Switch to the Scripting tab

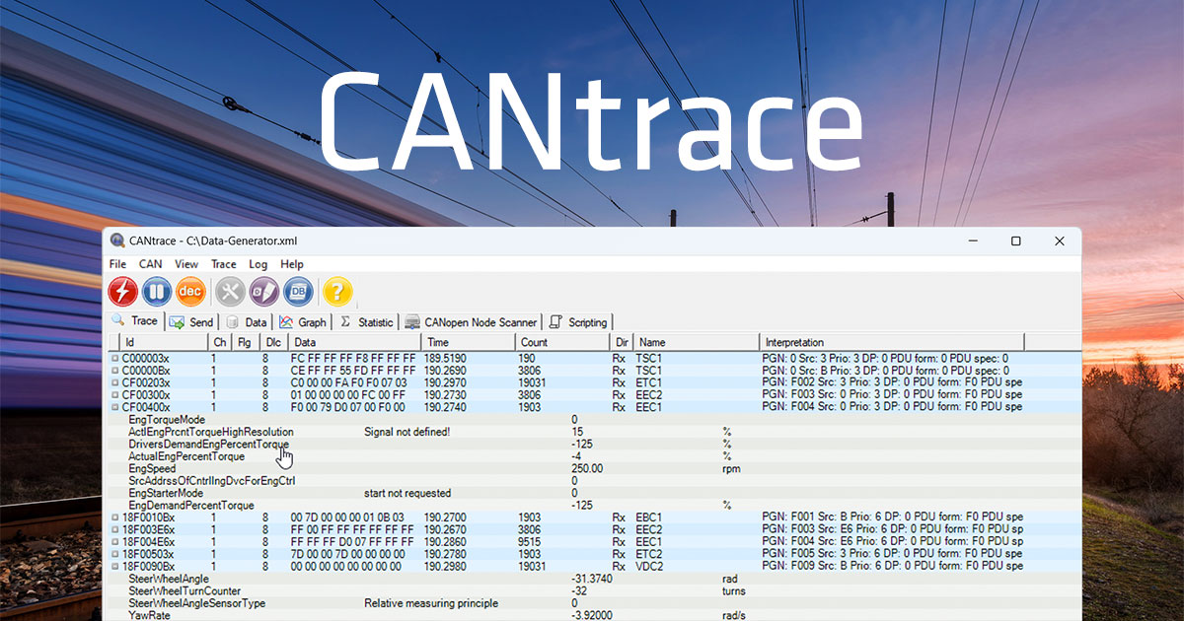click(x=579, y=322)
